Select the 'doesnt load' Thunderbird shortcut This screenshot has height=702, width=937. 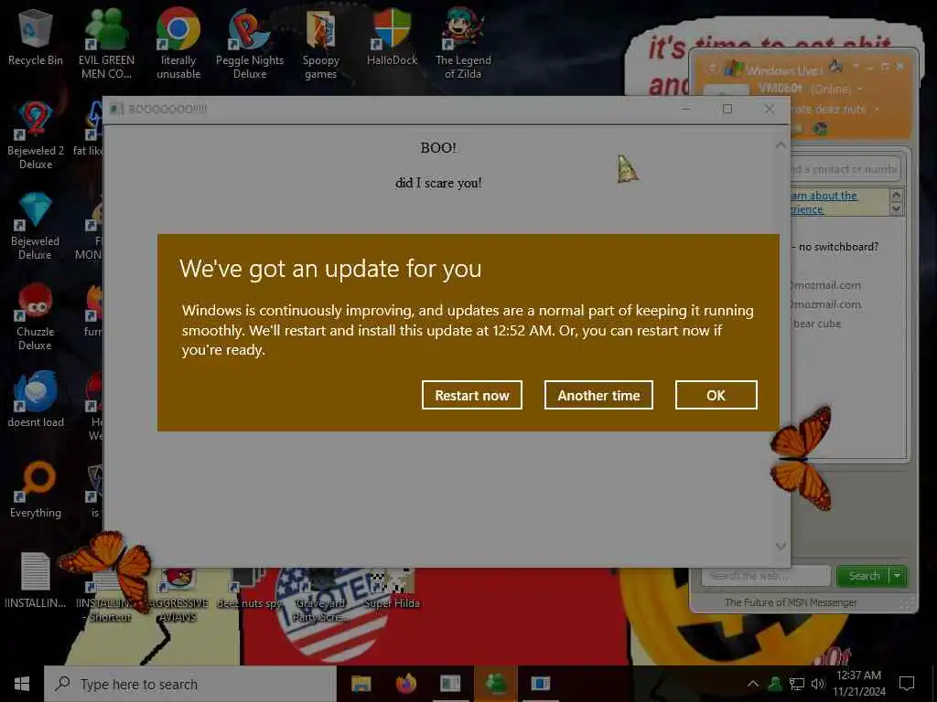pyautogui.click(x=36, y=400)
